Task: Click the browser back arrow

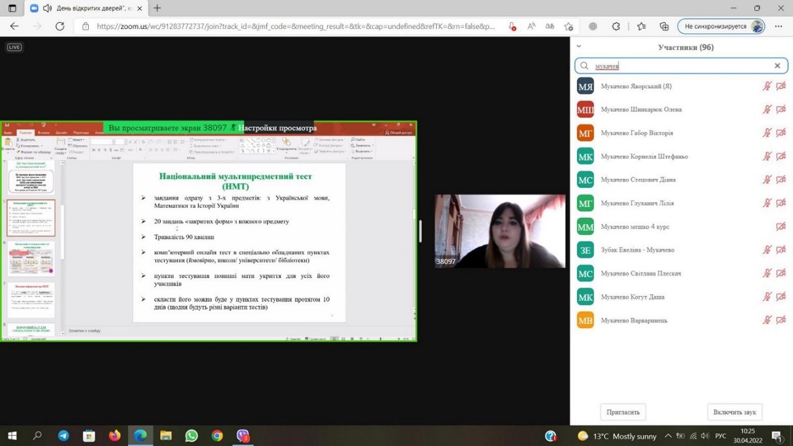Action: (x=15, y=26)
